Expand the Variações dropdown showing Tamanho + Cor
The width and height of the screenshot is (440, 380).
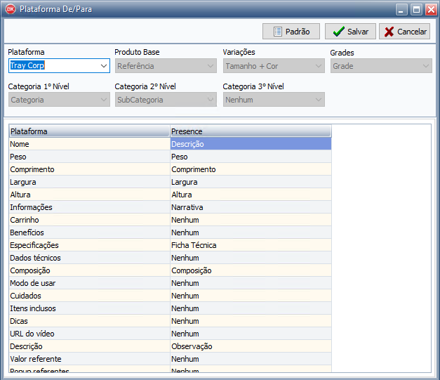(274, 66)
